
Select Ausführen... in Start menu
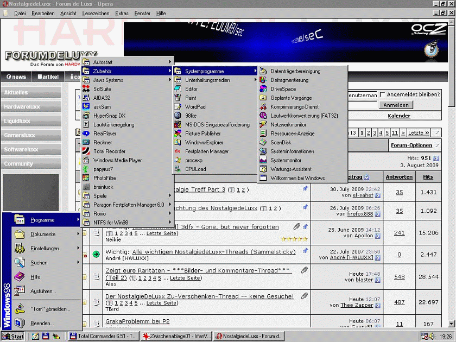[47, 291]
